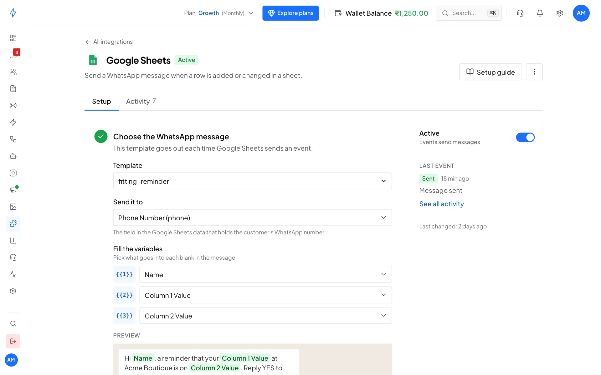Click the red logout icon in sidebar
The height and width of the screenshot is (375, 601).
(x=13, y=341)
